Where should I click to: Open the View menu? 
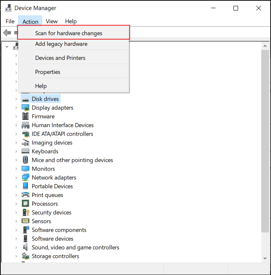click(x=51, y=21)
